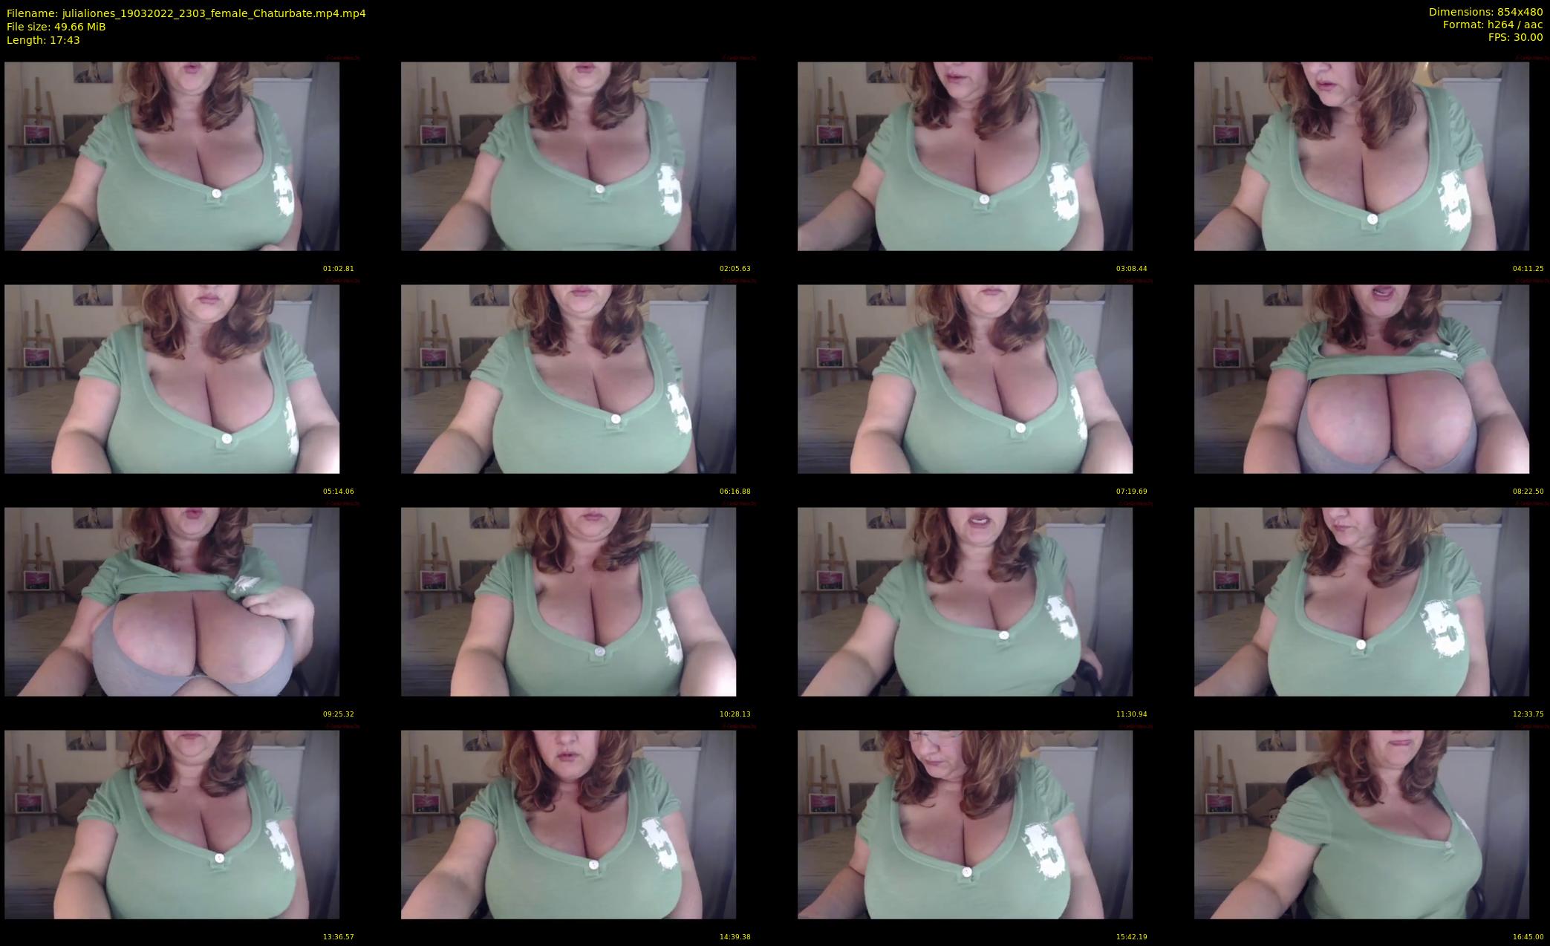Open the frame stamped 12:33.75
The width and height of the screenshot is (1550, 946).
point(1361,601)
